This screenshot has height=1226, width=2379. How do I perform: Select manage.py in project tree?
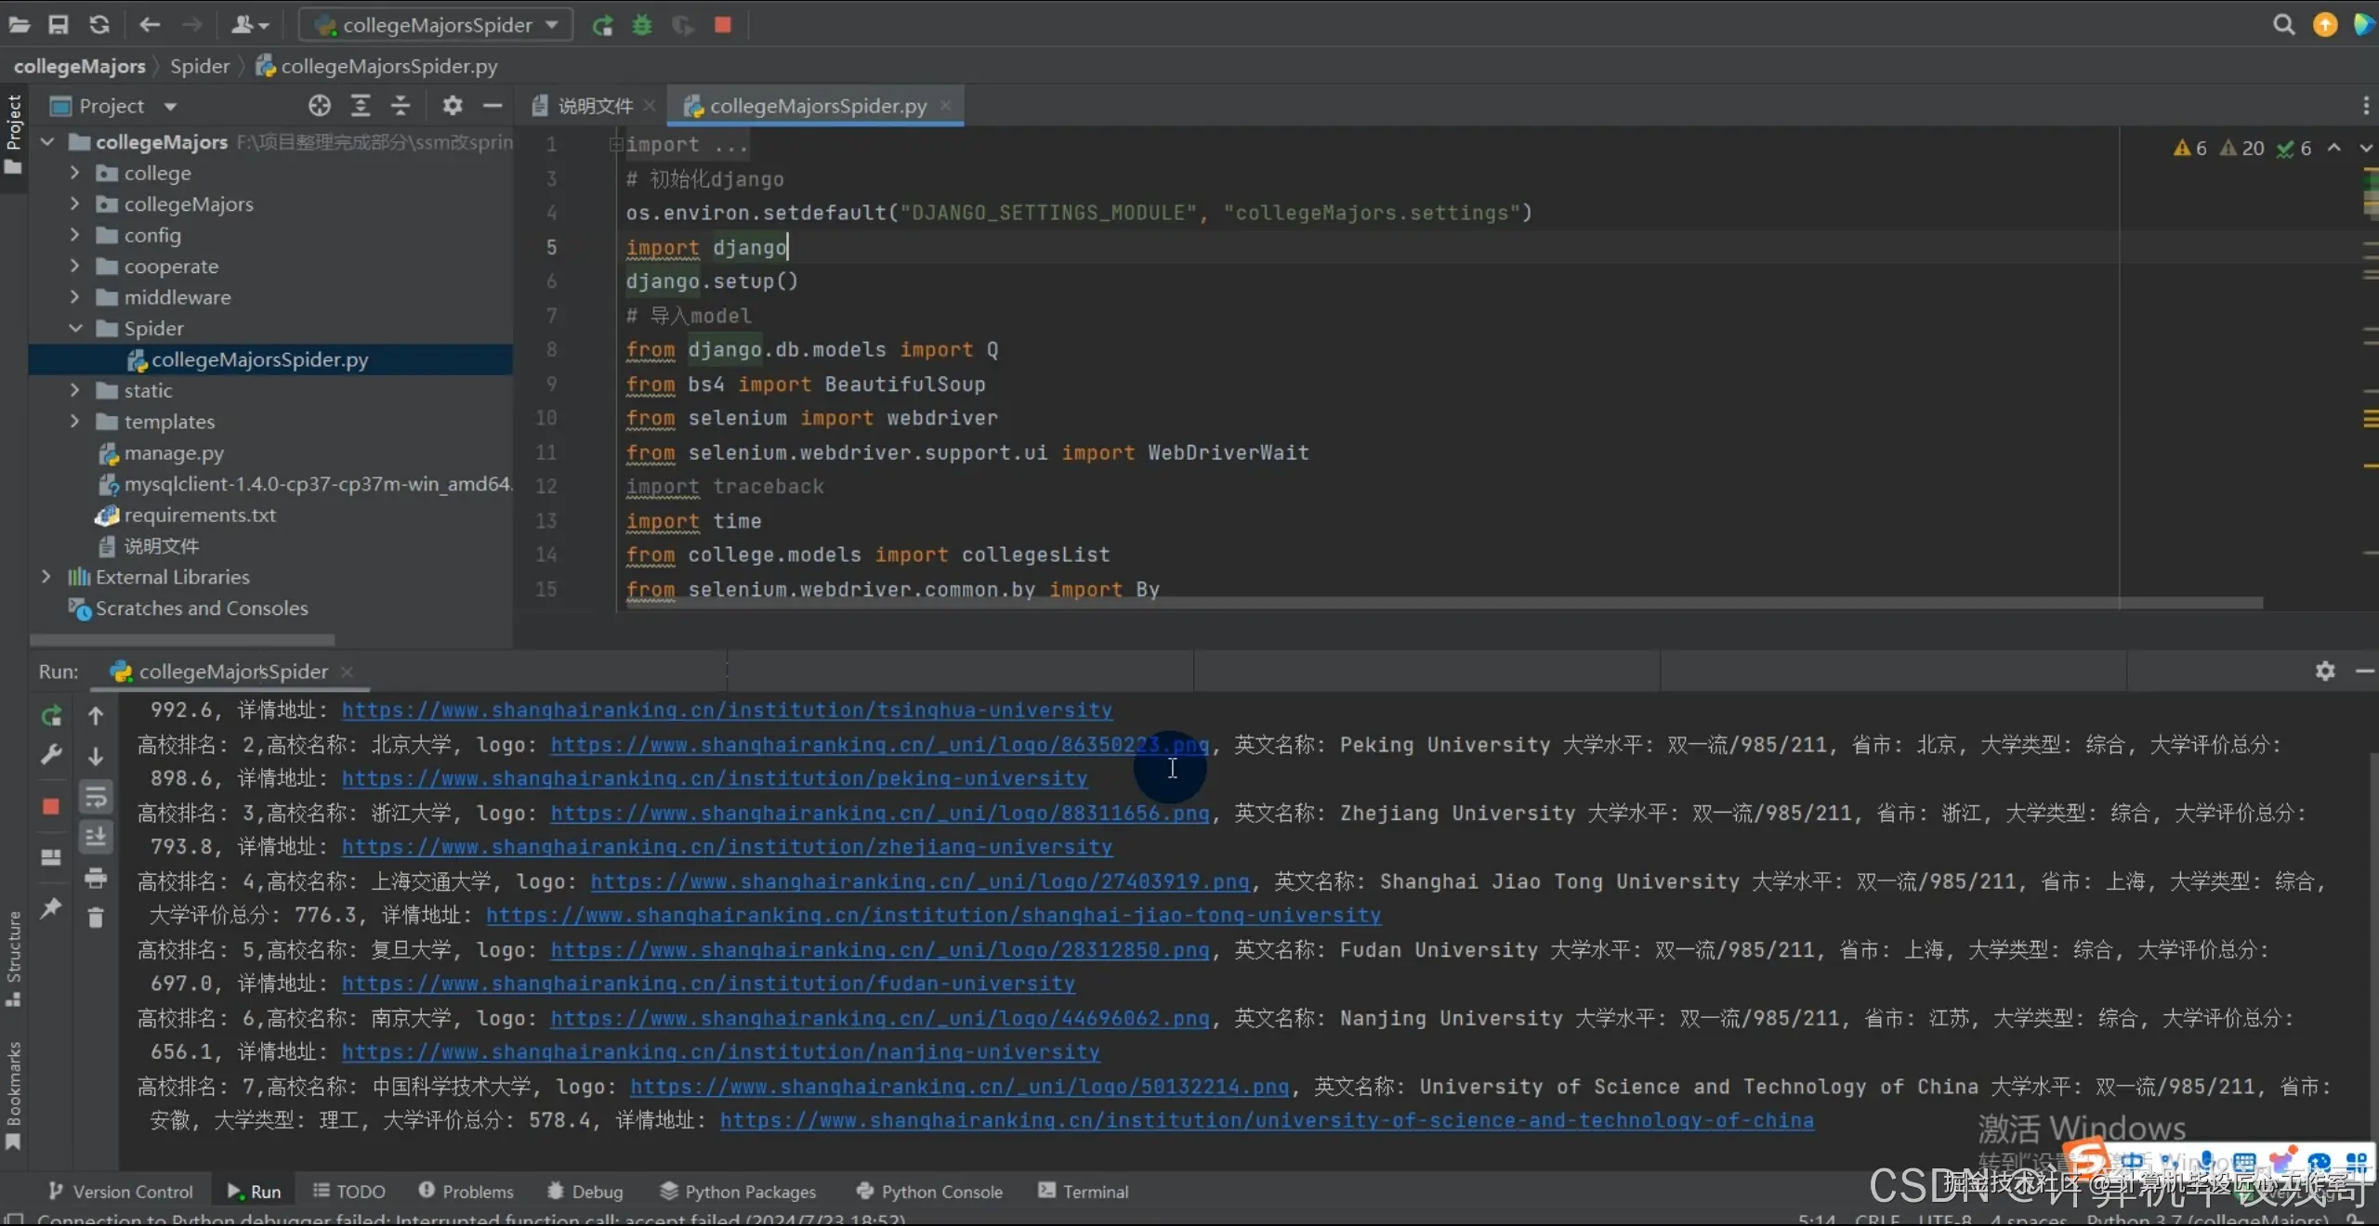click(x=174, y=453)
